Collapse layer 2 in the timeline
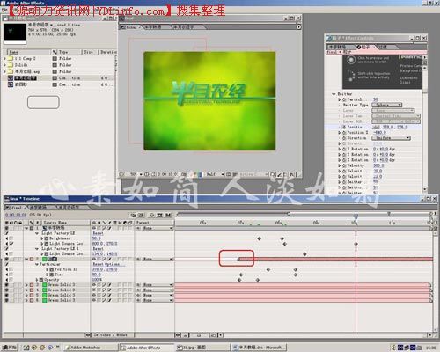440x352 pixels. coord(26,259)
